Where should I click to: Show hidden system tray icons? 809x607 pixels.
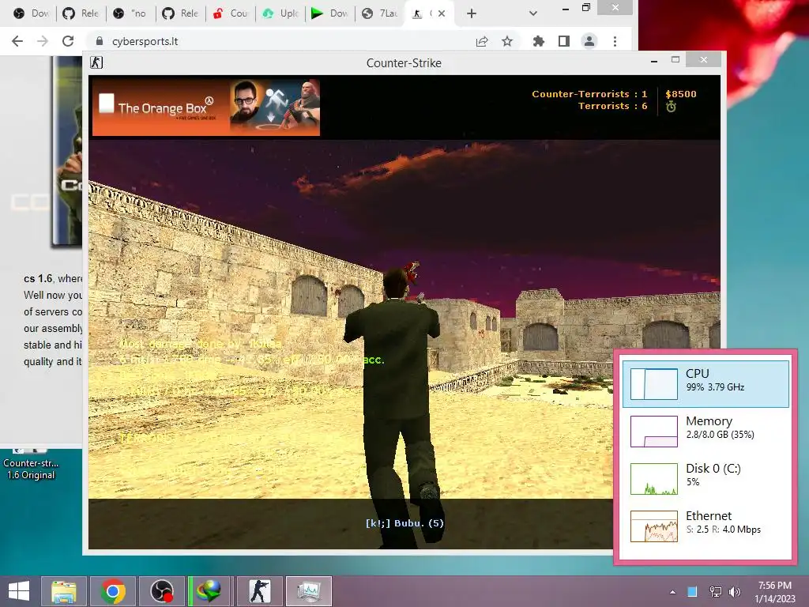[x=672, y=592]
